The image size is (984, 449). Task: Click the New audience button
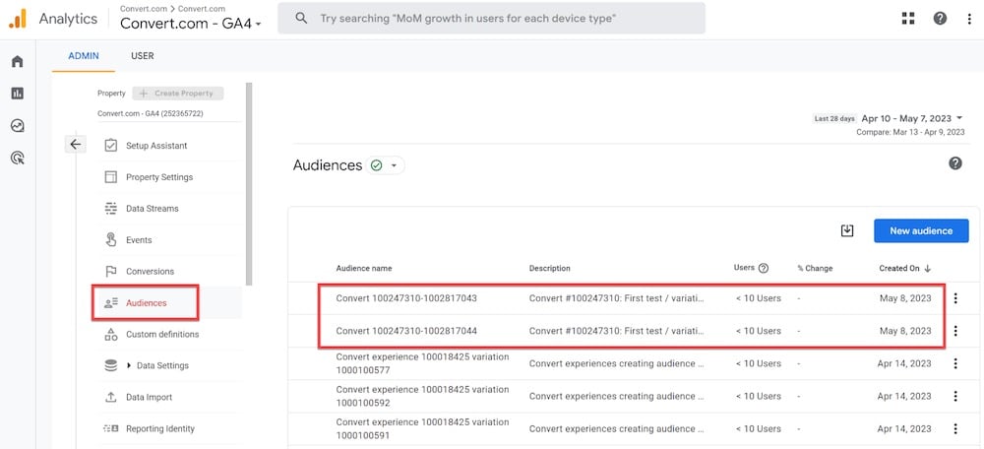click(921, 230)
